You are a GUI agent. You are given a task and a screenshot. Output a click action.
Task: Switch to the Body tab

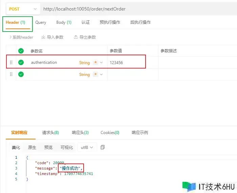coord(64,22)
